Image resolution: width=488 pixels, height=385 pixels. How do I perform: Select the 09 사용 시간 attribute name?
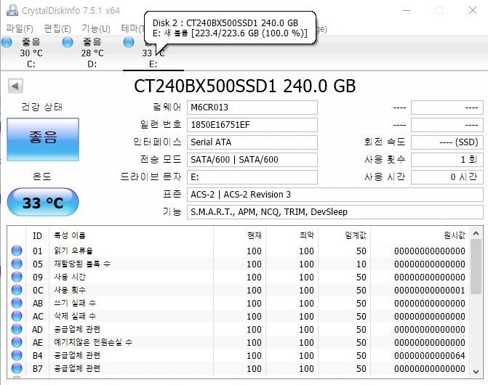coord(70,277)
